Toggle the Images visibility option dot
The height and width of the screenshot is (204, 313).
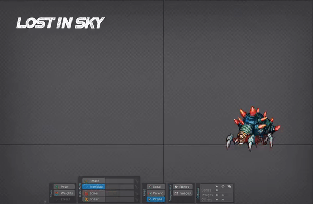(x=223, y=195)
